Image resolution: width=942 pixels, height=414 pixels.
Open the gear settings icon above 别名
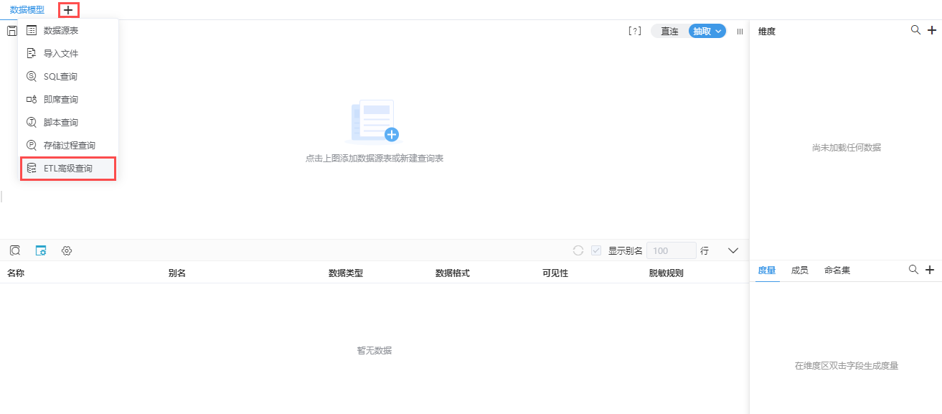[x=67, y=250]
